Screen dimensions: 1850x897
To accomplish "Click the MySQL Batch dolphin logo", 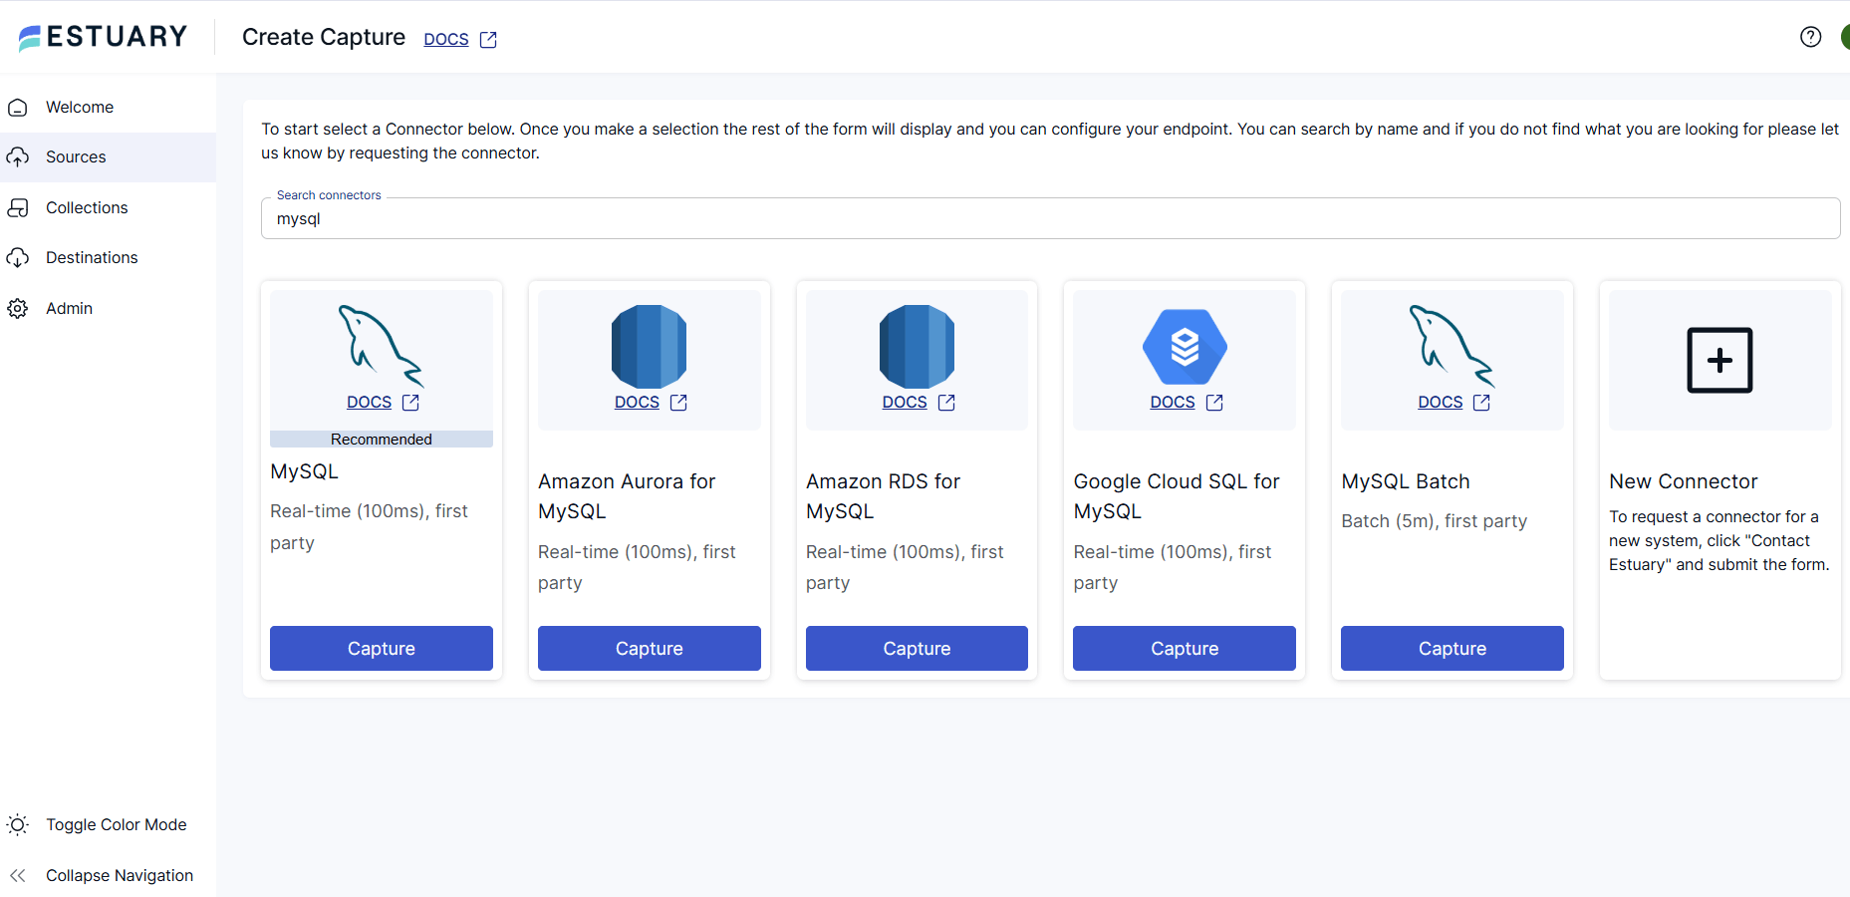I will click(1452, 346).
